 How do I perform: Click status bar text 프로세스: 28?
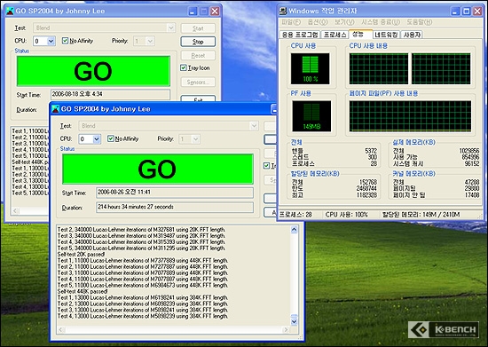point(295,215)
